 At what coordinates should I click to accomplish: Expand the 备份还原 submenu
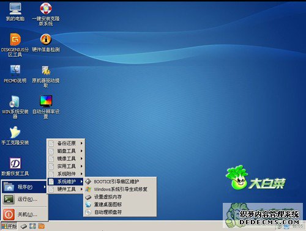[x=66, y=143]
